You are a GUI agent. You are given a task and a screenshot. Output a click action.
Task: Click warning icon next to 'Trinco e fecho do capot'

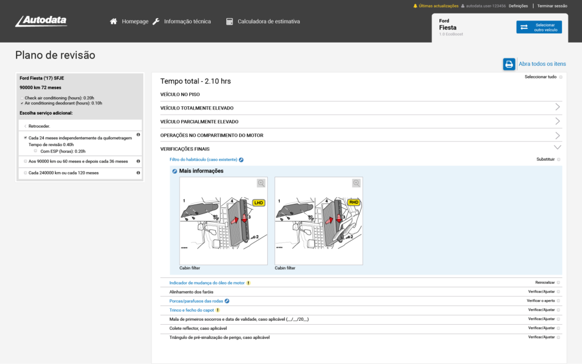tap(217, 310)
